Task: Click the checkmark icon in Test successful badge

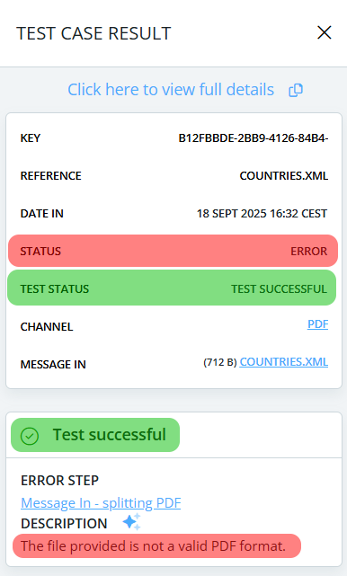Action: point(30,436)
